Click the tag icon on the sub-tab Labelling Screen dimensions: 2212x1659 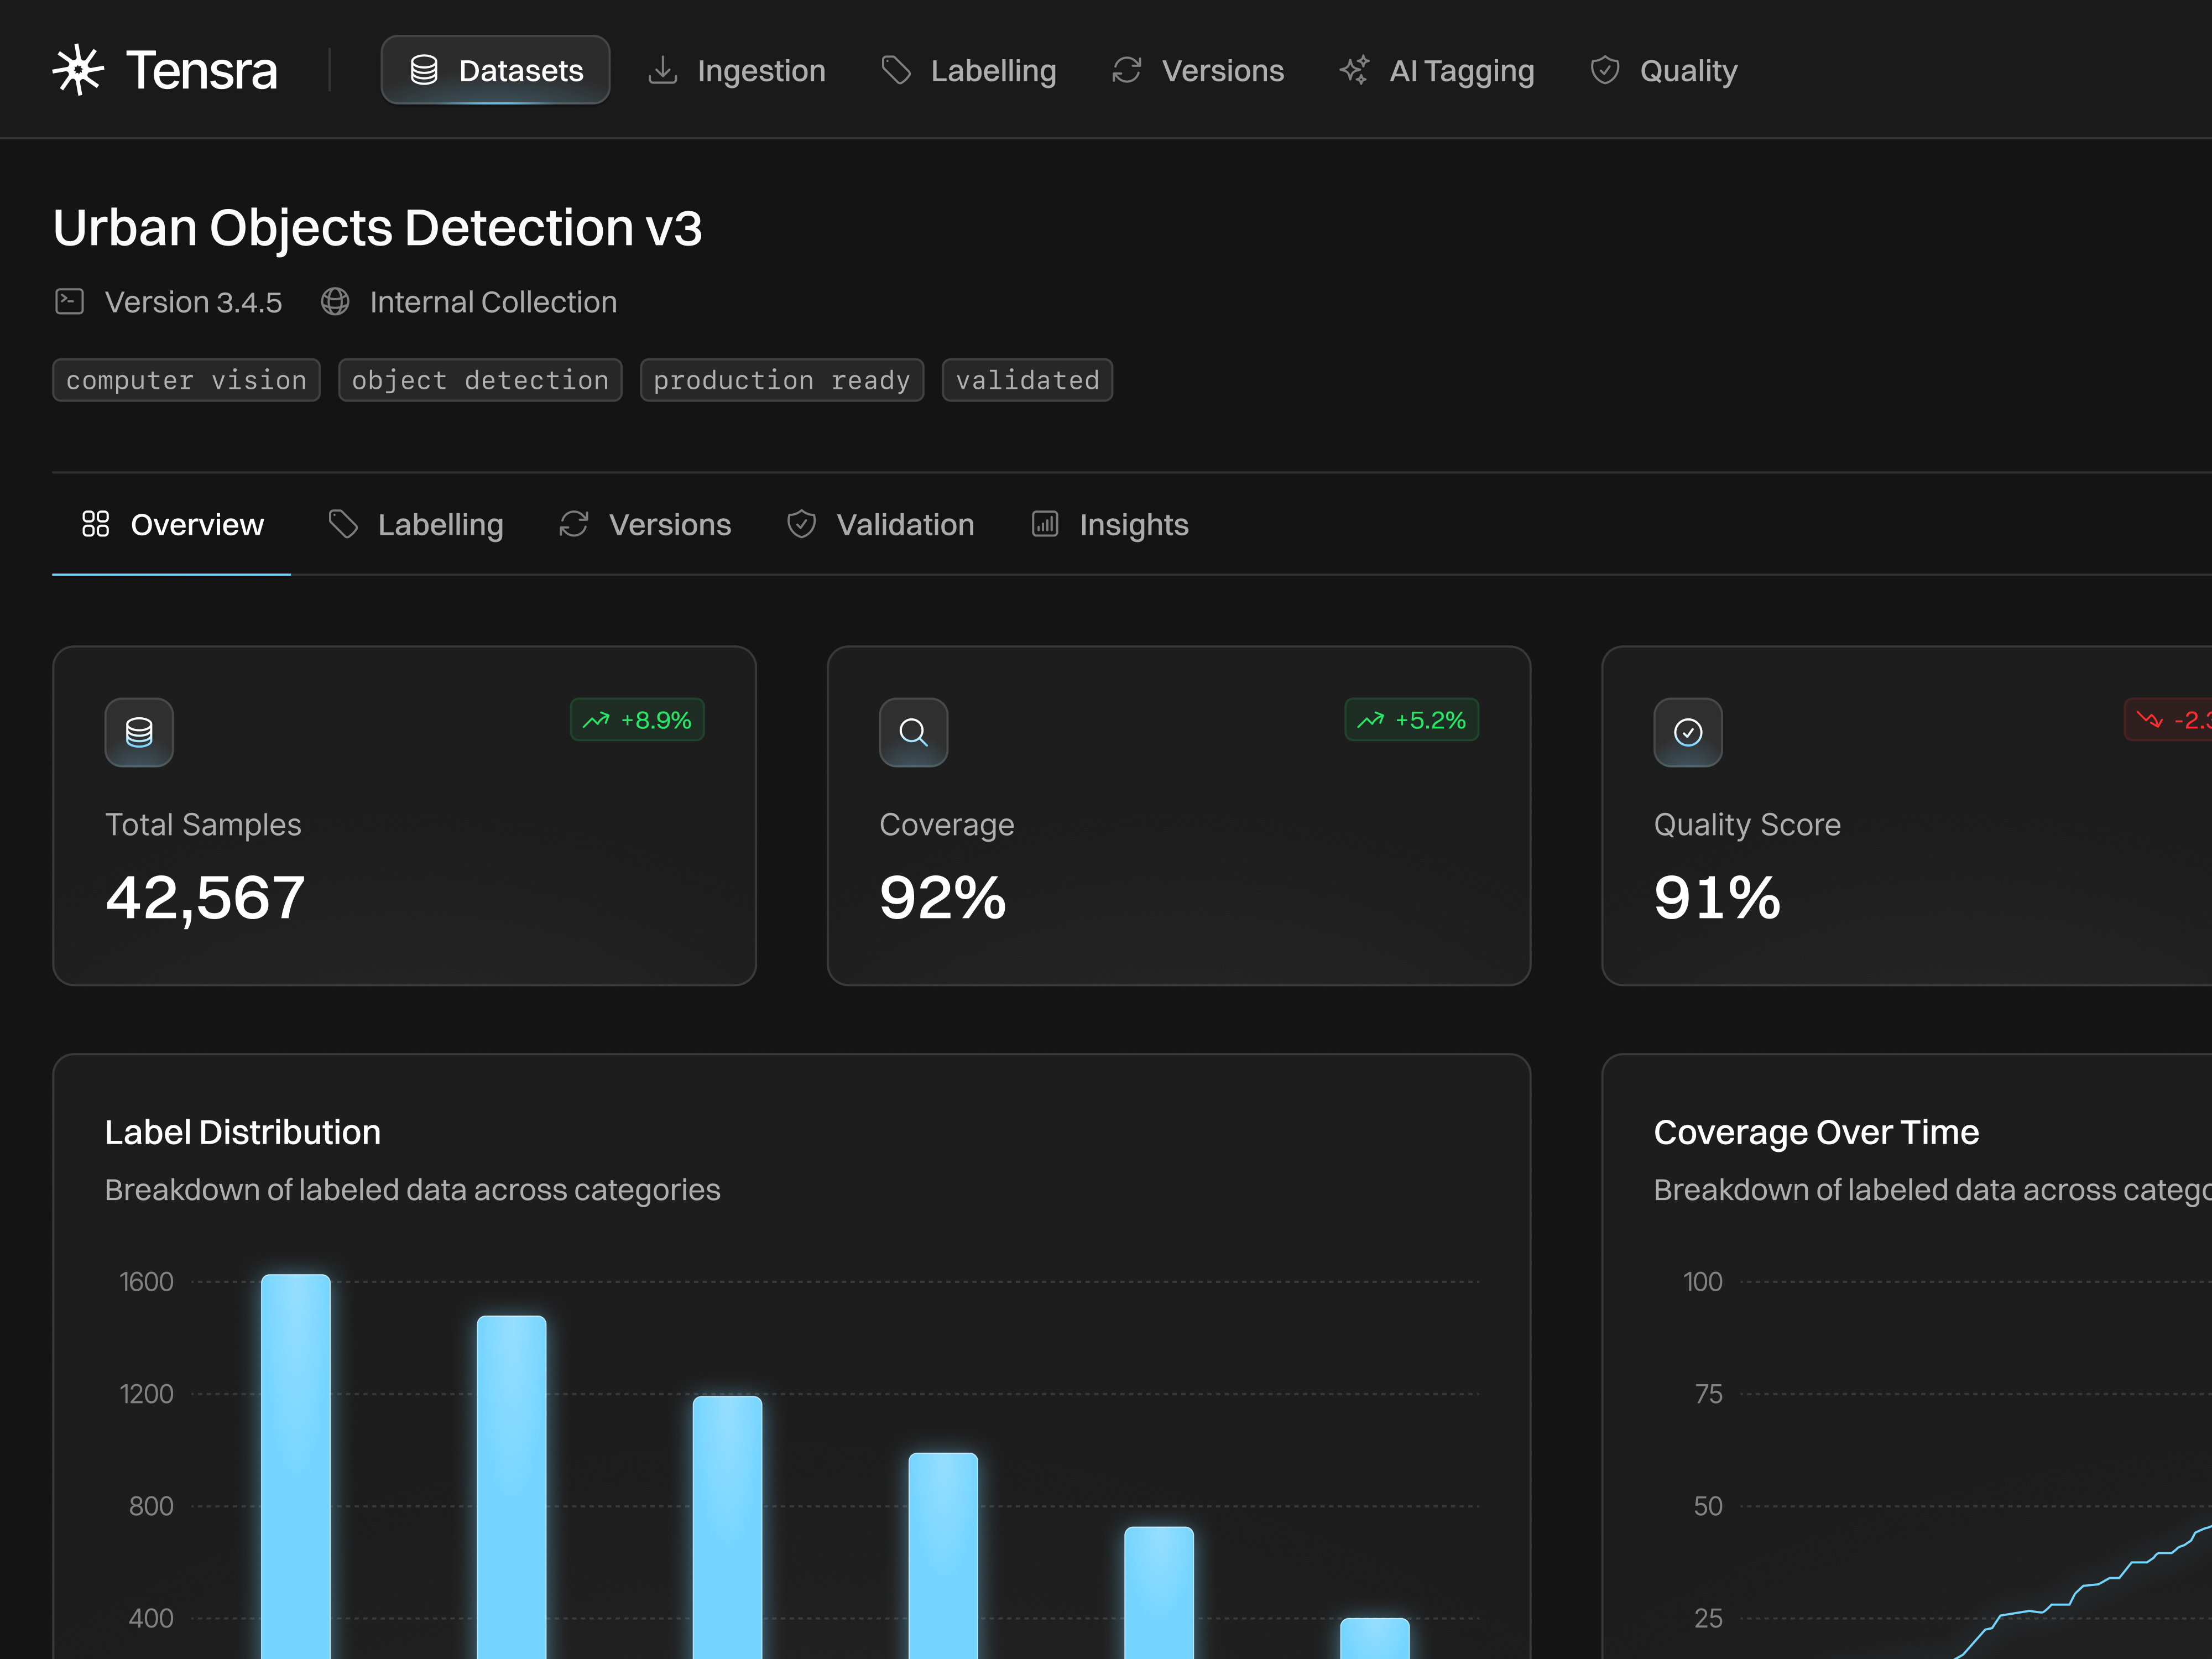[x=343, y=524]
